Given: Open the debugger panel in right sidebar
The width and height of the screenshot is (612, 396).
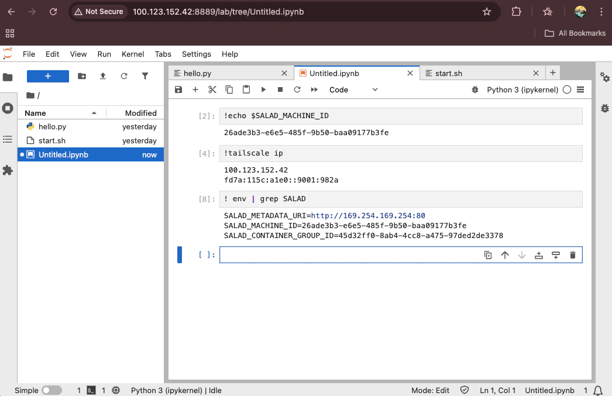Looking at the screenshot, I should pyautogui.click(x=604, y=108).
